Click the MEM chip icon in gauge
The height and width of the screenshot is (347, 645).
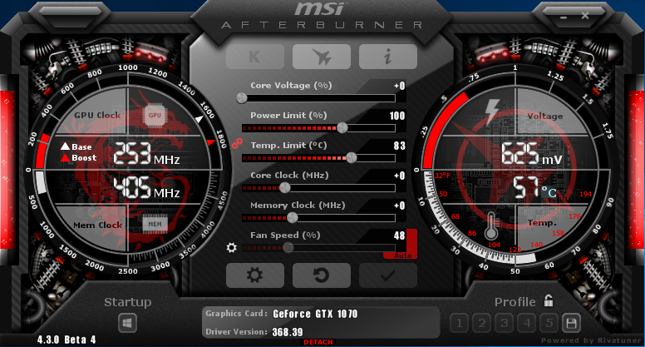(x=154, y=224)
